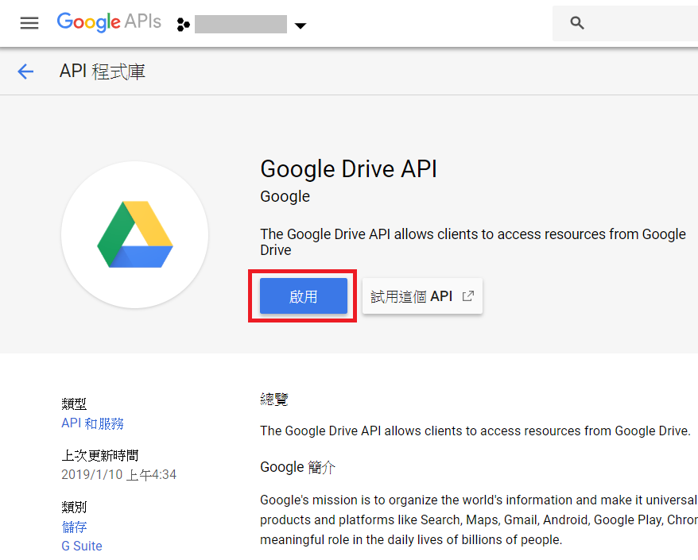Click the 2019/1/10 上午4:34 timestamp
This screenshot has height=560, width=698.
[x=119, y=474]
